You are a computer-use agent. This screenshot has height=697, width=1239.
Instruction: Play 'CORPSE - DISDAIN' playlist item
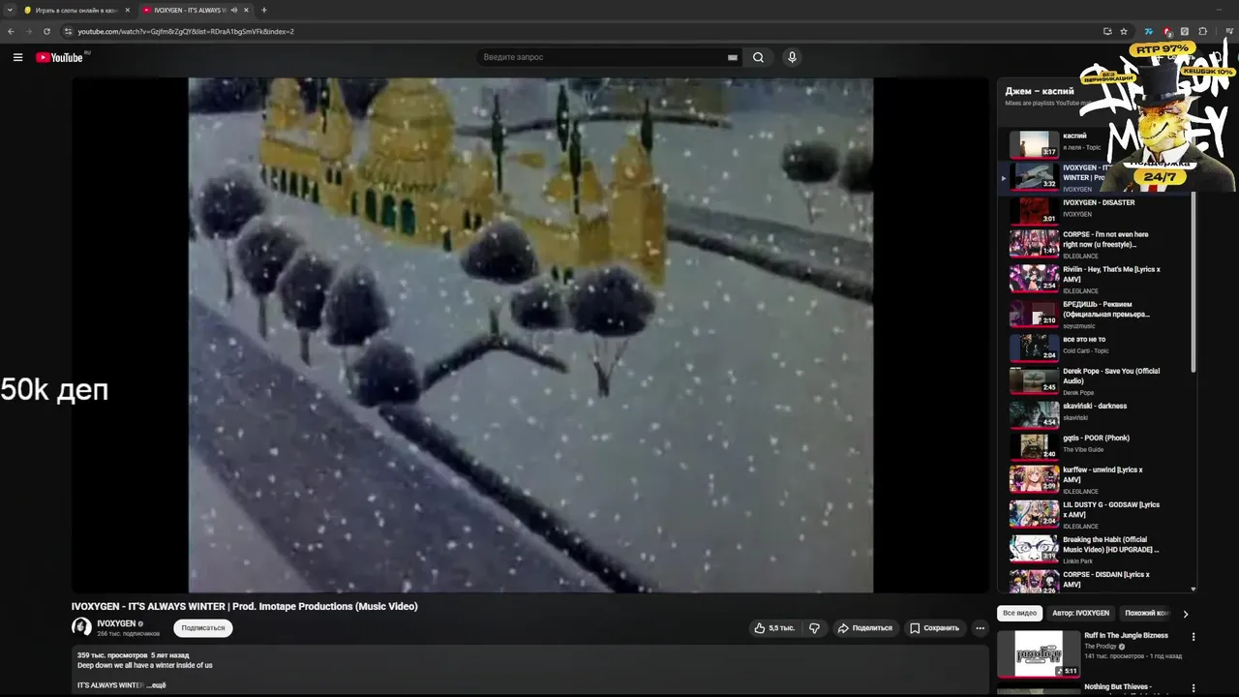(1094, 581)
